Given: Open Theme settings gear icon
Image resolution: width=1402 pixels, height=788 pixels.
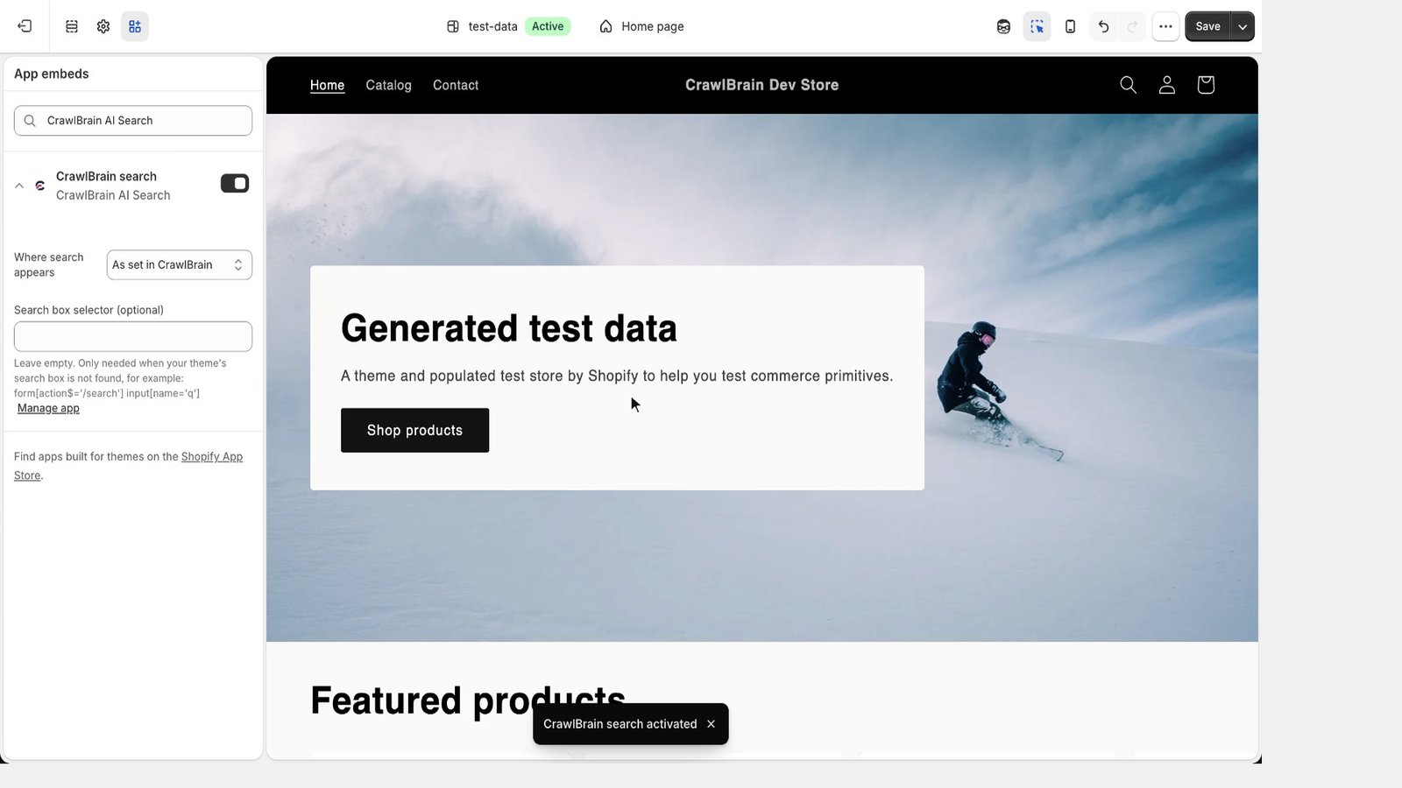Looking at the screenshot, I should pyautogui.click(x=103, y=26).
